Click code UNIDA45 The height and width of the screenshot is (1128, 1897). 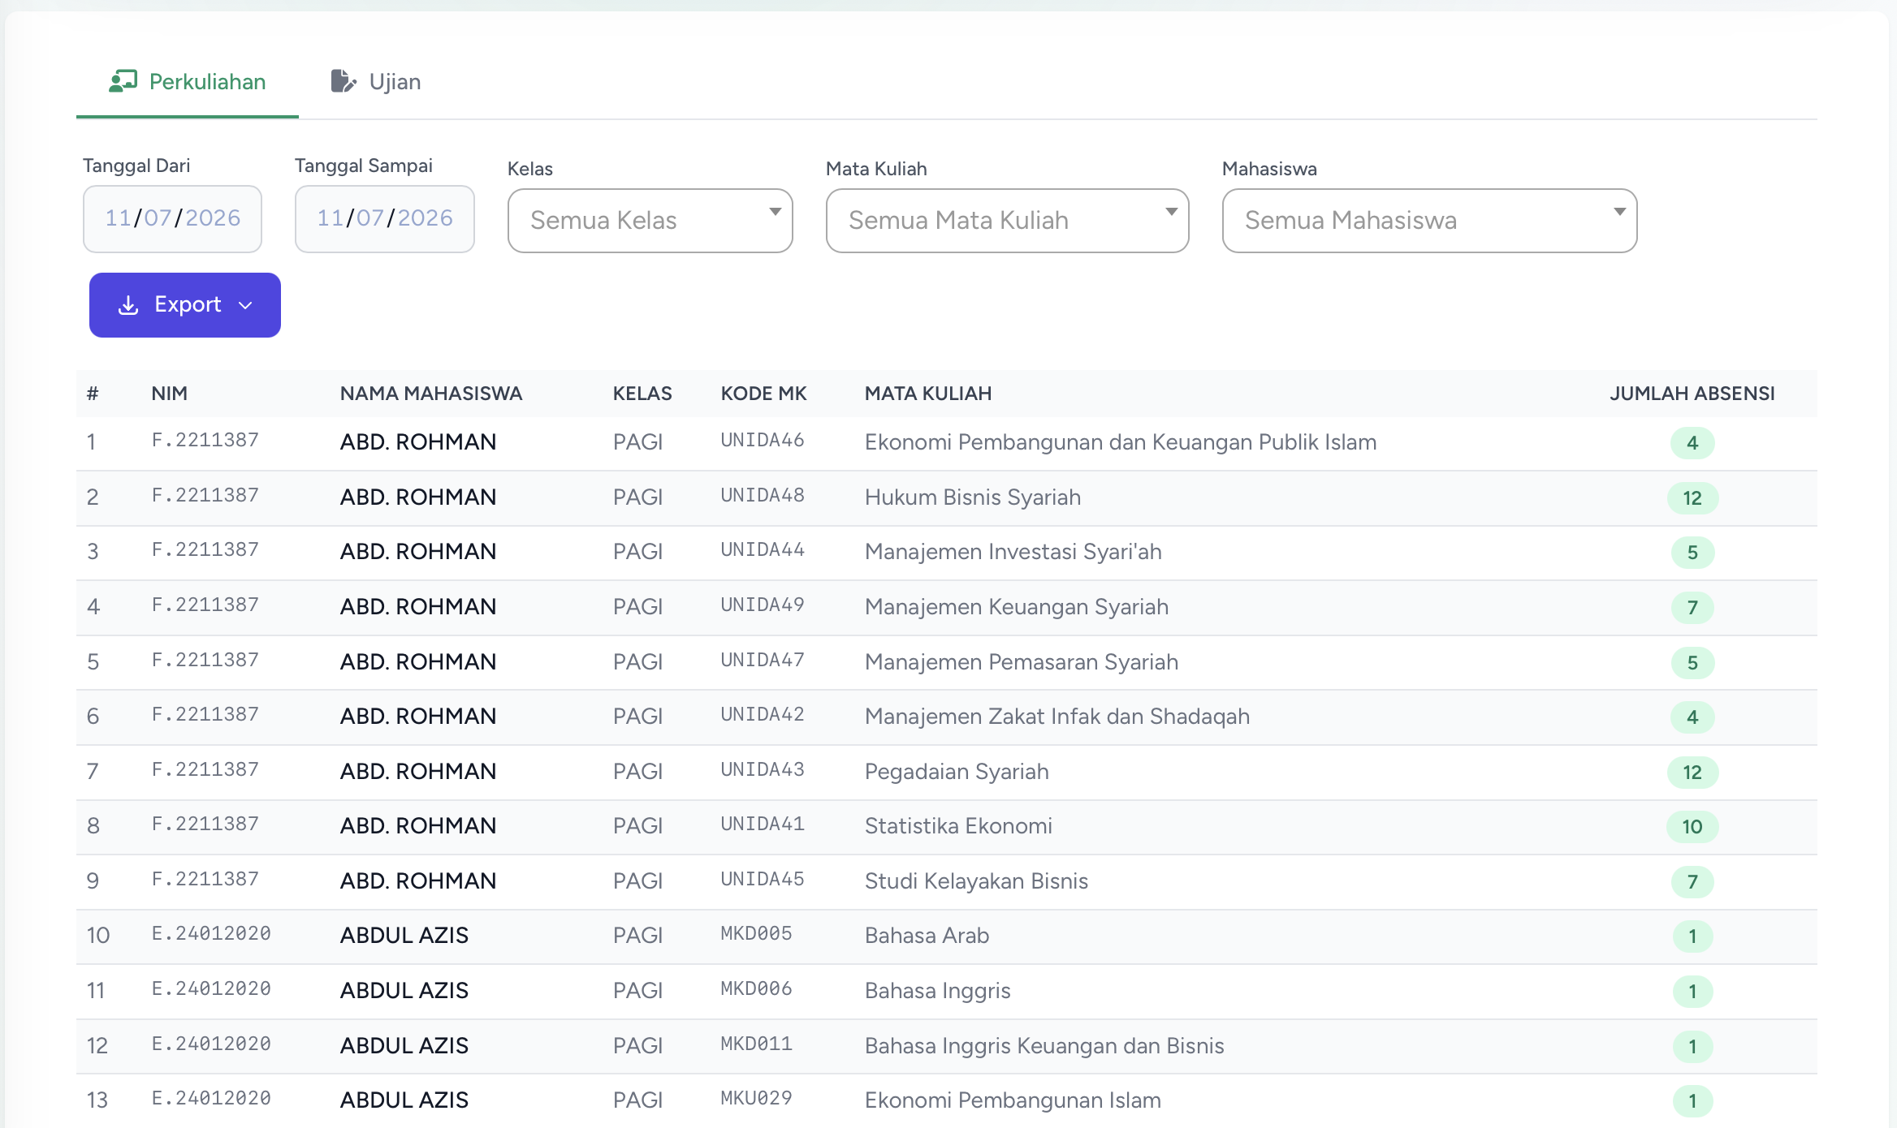click(763, 880)
